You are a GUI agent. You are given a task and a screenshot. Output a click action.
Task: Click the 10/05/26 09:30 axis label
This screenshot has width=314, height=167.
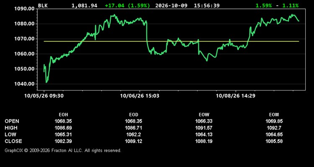(x=44, y=96)
